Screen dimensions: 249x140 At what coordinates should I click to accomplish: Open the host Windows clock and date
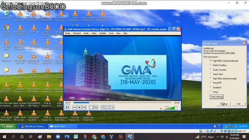click(x=234, y=136)
